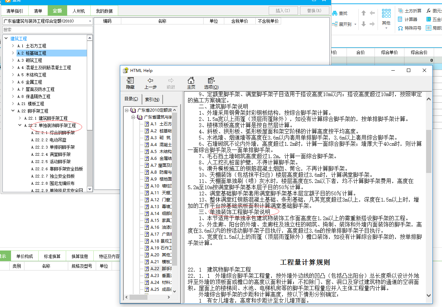Maximize the HTML Help window
This screenshot has height=307, width=442.
pos(409,71)
